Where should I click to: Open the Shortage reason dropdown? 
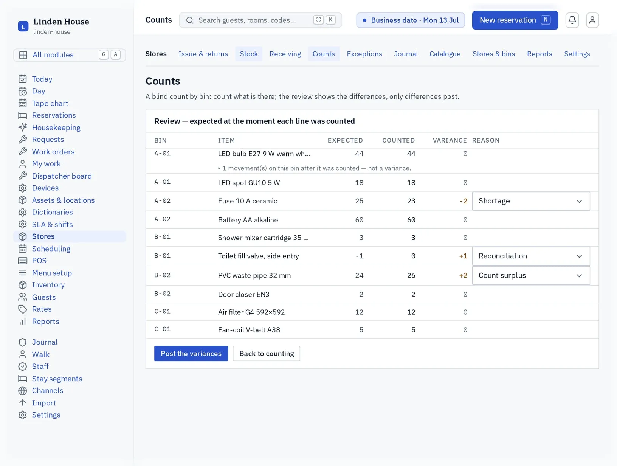(x=531, y=201)
